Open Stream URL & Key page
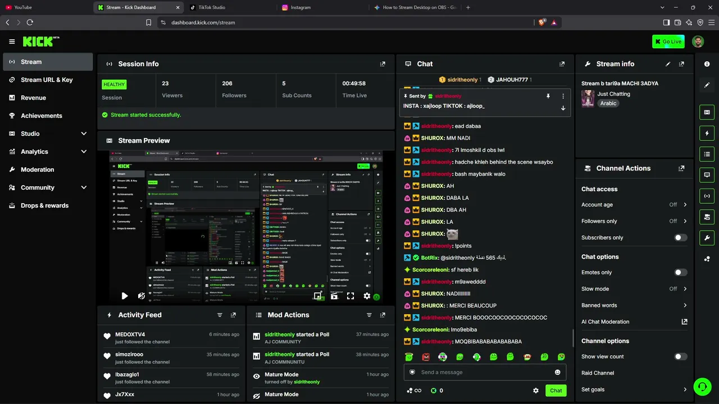The width and height of the screenshot is (719, 404). pos(48,80)
